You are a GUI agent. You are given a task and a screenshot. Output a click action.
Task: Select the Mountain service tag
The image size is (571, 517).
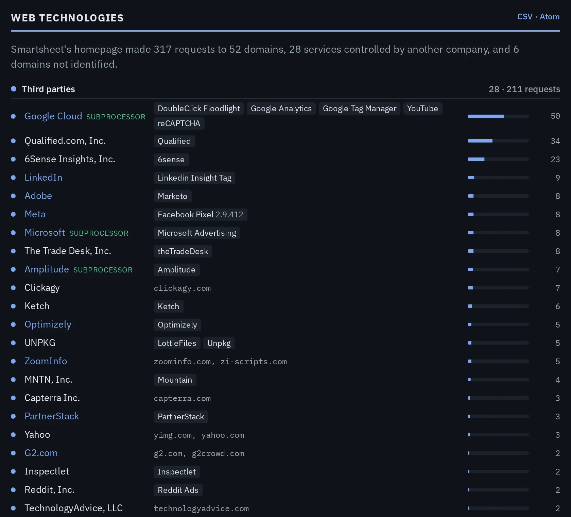(175, 380)
